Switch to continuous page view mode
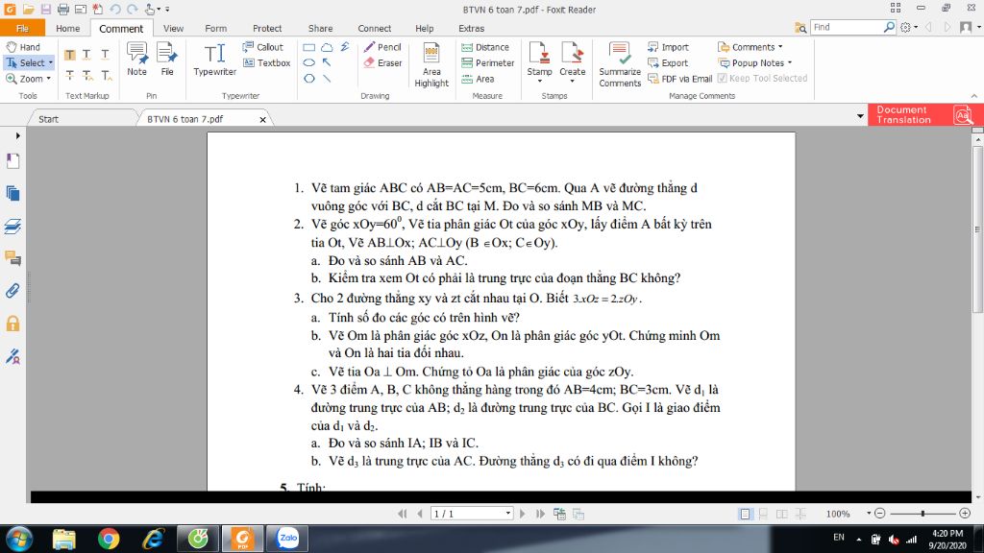Screen dimensions: 984x553 (x=763, y=514)
